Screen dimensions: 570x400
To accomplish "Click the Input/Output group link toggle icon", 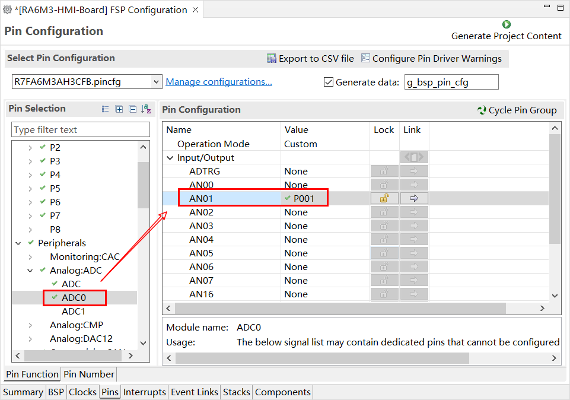I will pos(414,157).
